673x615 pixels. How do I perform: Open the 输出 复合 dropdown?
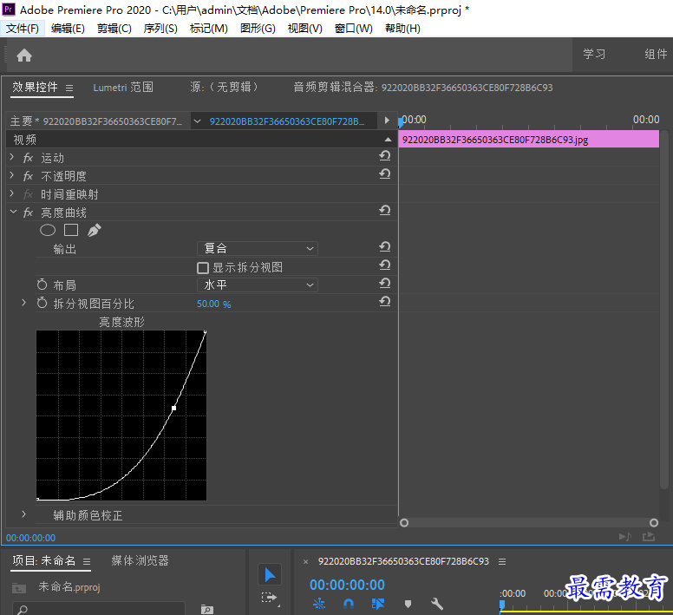pos(258,248)
